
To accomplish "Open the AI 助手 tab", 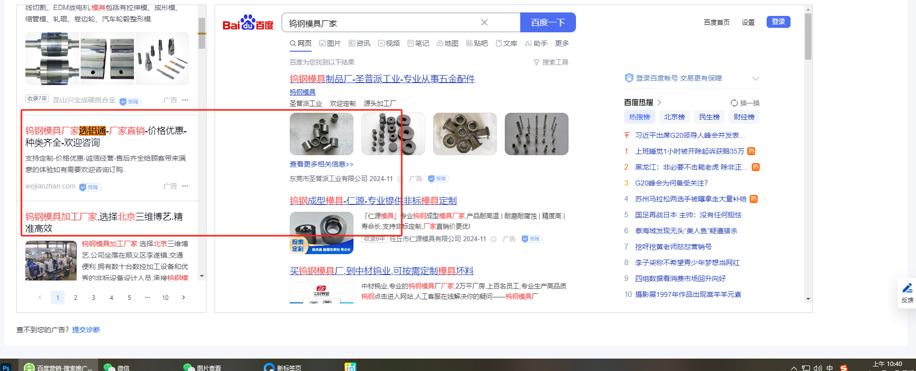I will coord(536,43).
